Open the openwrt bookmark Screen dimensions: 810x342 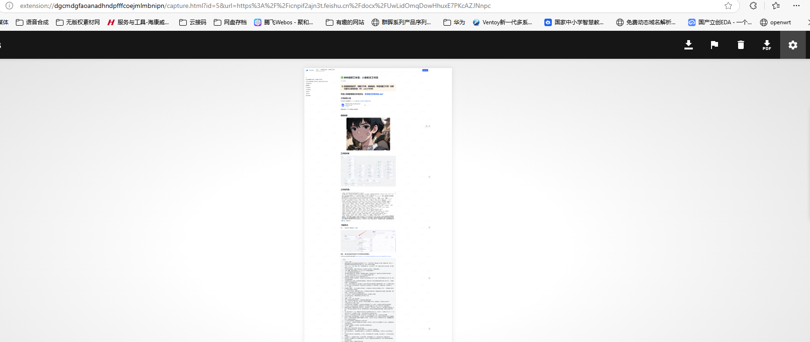click(x=775, y=22)
